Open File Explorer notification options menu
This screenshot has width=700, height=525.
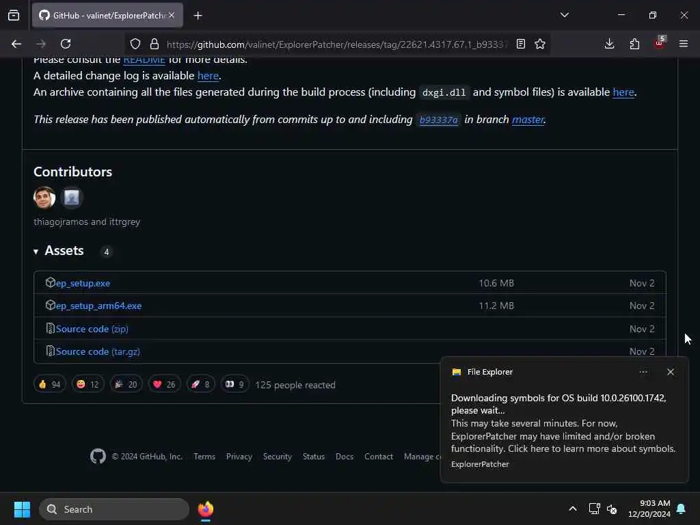(643, 372)
